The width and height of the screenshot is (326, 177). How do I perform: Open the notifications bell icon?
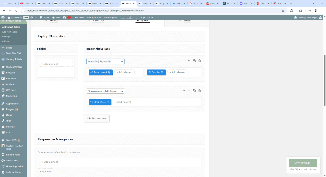[x=295, y=17]
